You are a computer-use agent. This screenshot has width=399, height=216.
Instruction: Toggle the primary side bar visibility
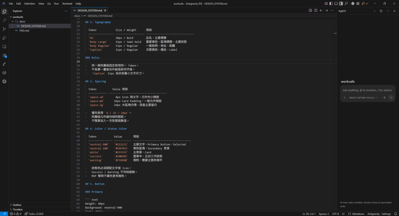[x=331, y=4]
